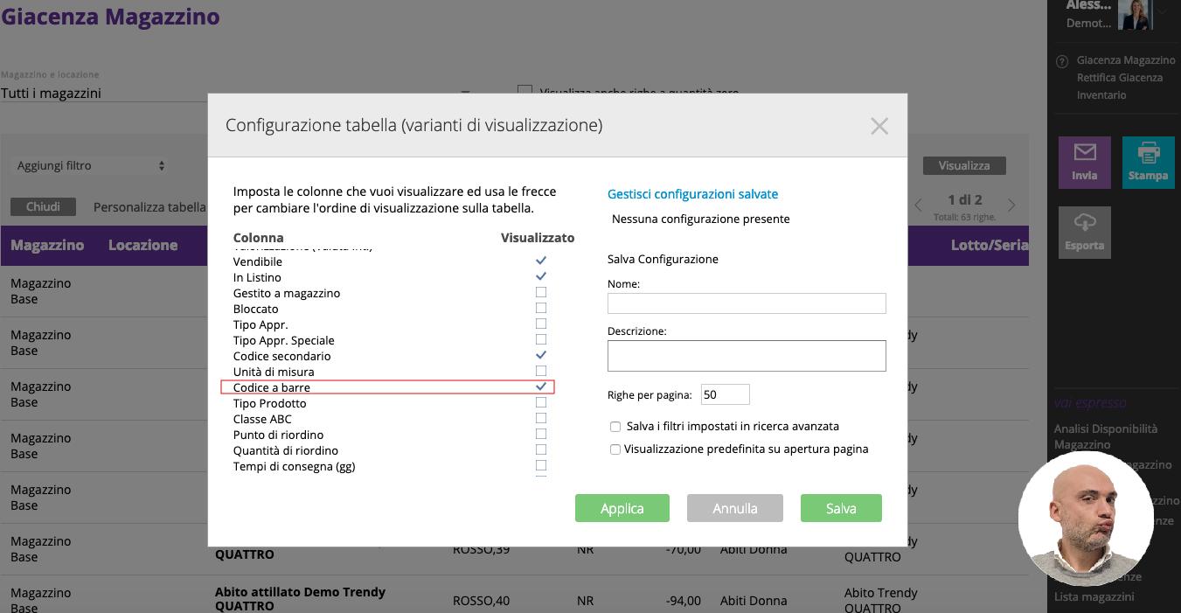Screen dimensions: 1181x613
Task: Click the Stampa printer icon
Action: [x=1148, y=154]
